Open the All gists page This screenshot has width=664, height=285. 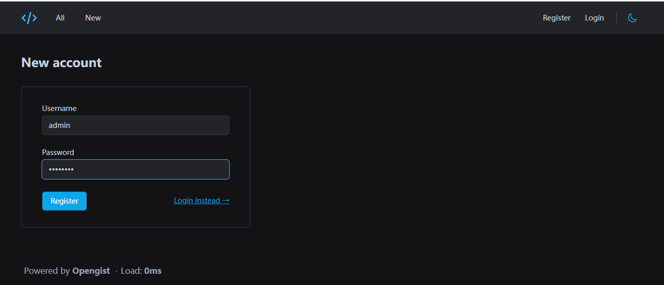tap(60, 18)
